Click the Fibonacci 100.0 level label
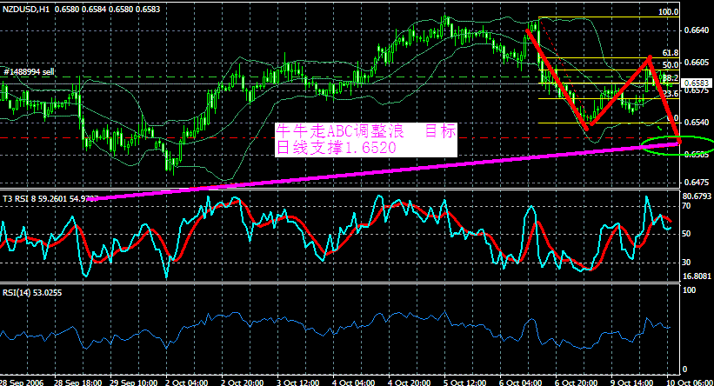 pos(669,12)
